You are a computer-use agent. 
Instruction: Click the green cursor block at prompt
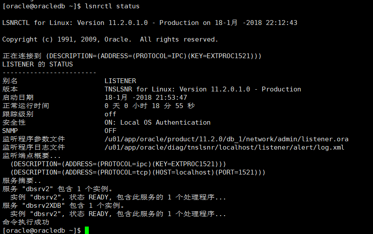pyautogui.click(x=87, y=230)
